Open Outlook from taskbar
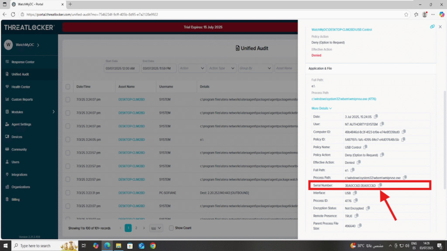The width and height of the screenshot is (447, 251). point(141,246)
